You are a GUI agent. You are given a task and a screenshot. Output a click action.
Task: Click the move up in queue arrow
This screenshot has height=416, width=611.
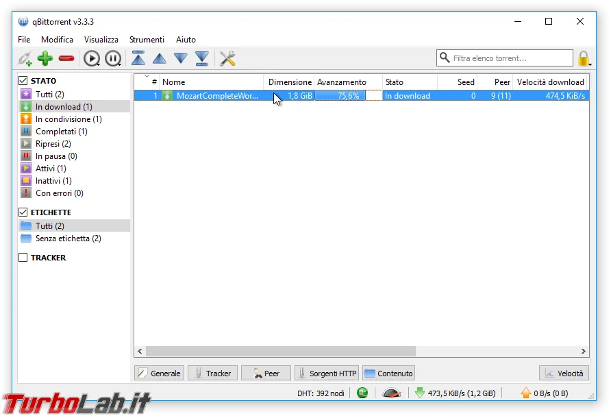(x=160, y=58)
